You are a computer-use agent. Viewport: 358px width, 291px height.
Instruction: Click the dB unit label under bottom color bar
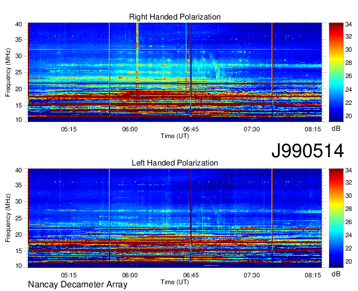click(336, 274)
